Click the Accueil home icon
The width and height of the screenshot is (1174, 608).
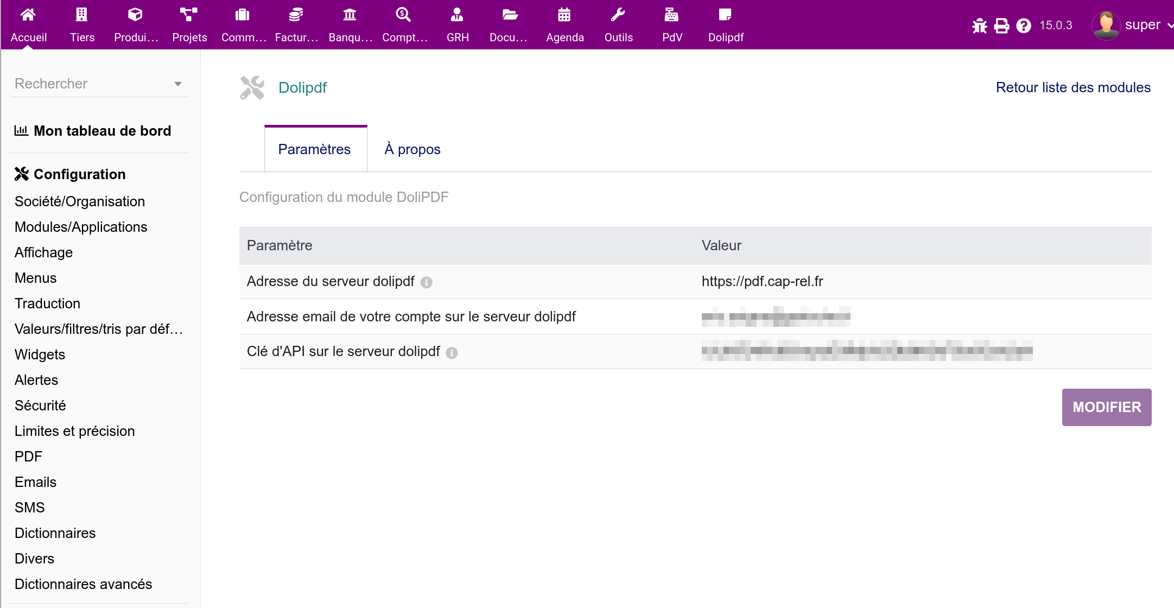click(28, 15)
